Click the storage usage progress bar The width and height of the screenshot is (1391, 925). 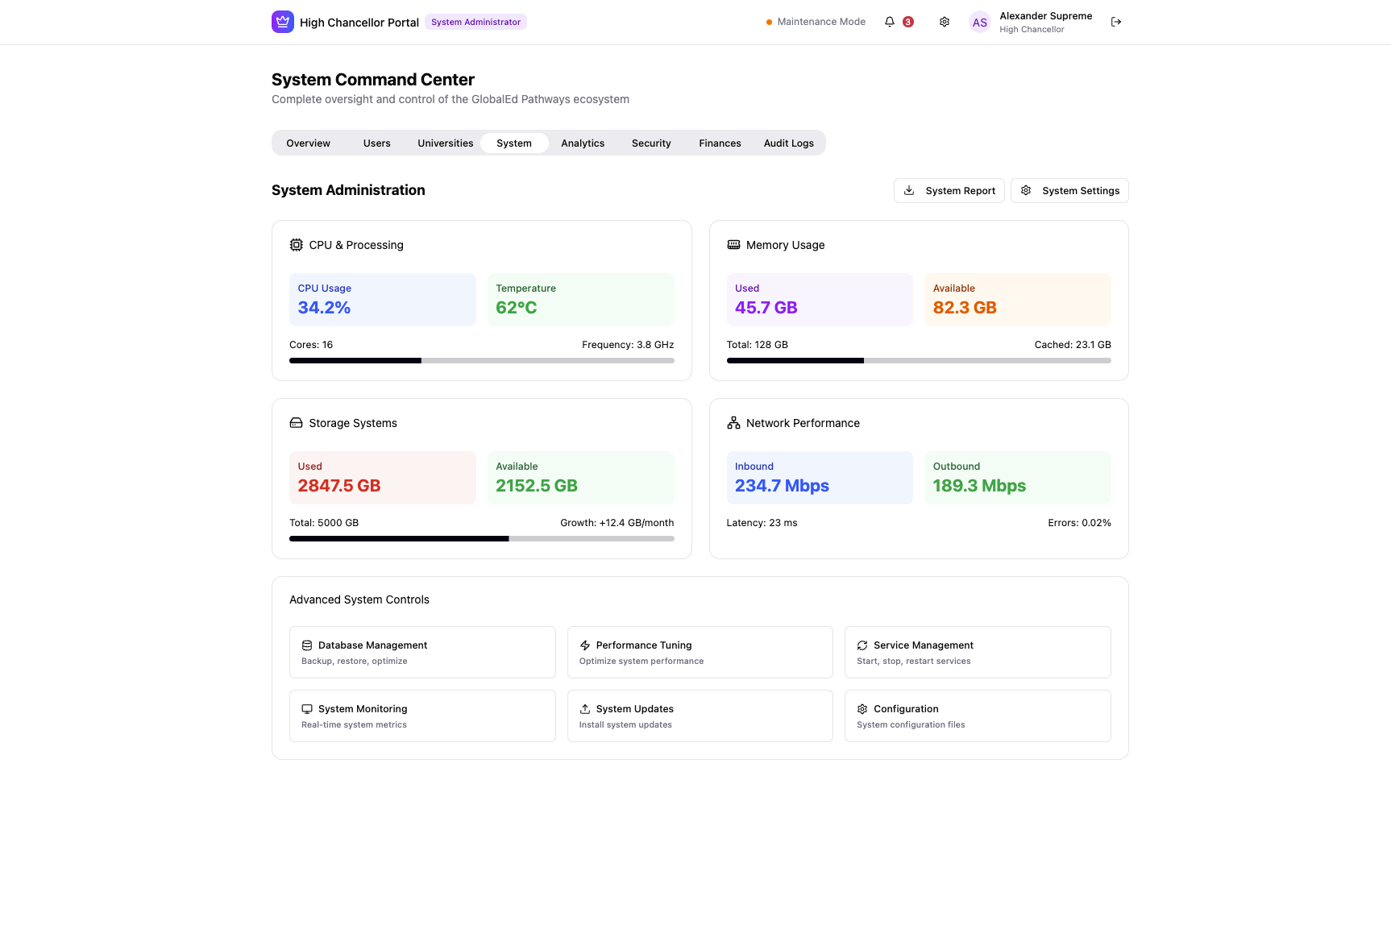(x=481, y=538)
